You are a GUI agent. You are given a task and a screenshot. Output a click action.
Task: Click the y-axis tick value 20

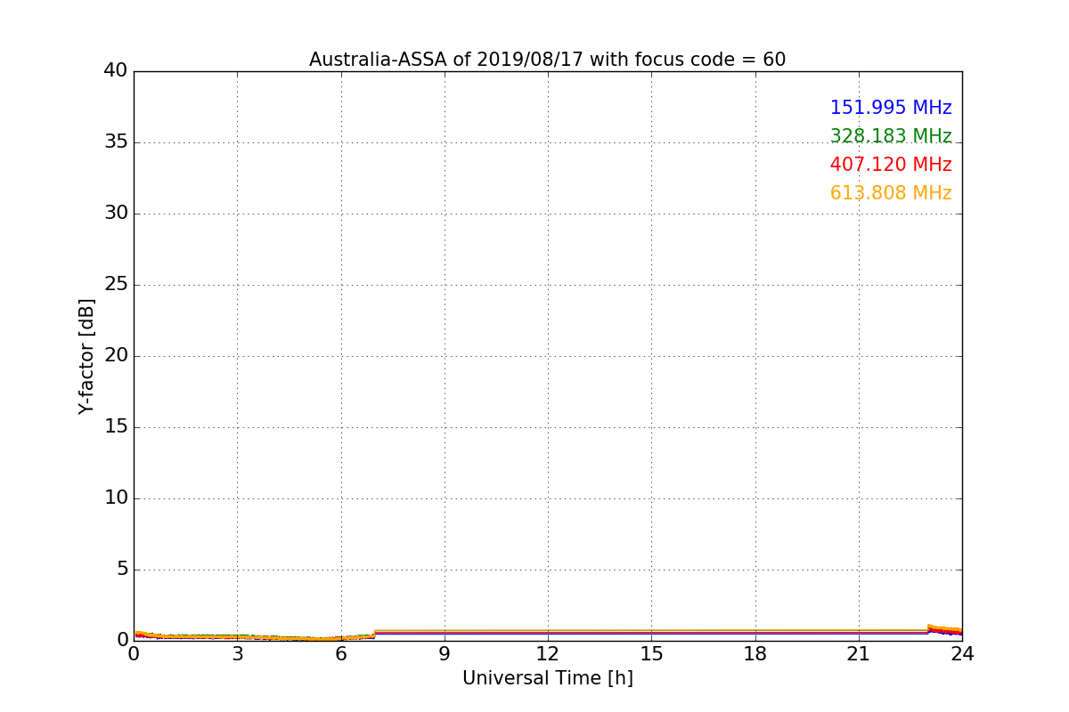[x=116, y=356]
